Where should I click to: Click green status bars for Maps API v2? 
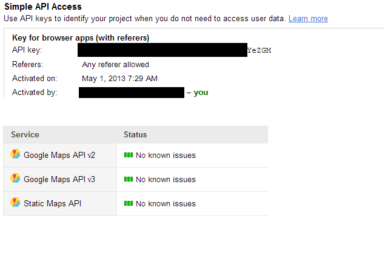[128, 156]
